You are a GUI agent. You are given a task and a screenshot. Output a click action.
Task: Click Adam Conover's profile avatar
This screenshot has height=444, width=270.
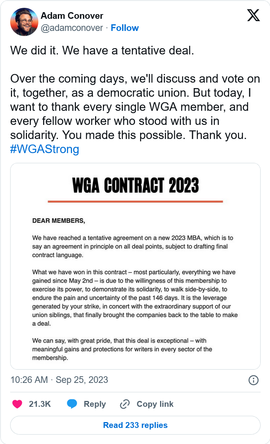click(x=24, y=22)
